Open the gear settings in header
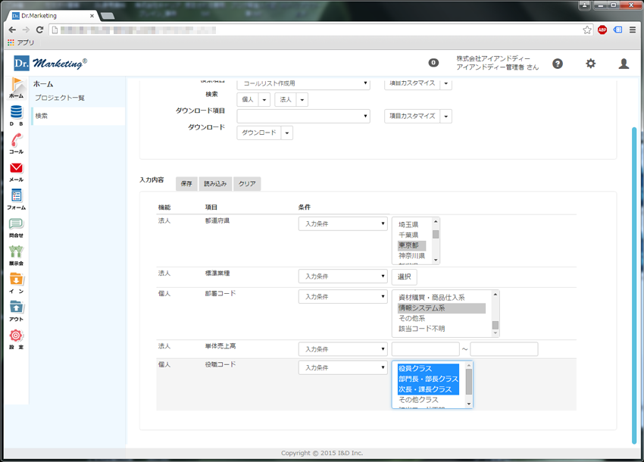This screenshot has width=644, height=462. coord(590,64)
